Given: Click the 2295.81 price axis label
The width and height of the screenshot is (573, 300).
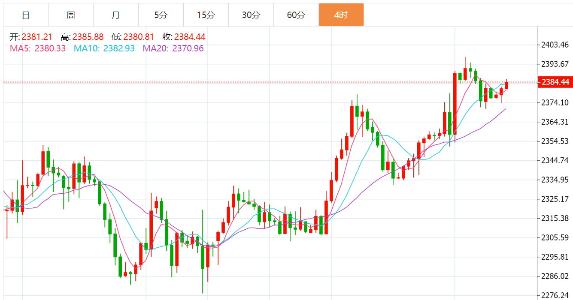Looking at the screenshot, I should click(555, 257).
